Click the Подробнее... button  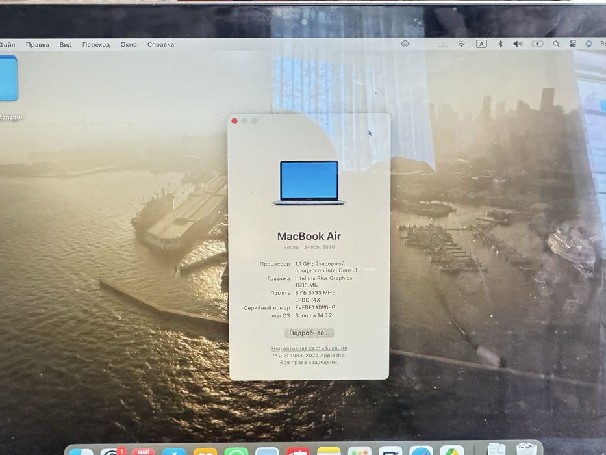pos(309,333)
